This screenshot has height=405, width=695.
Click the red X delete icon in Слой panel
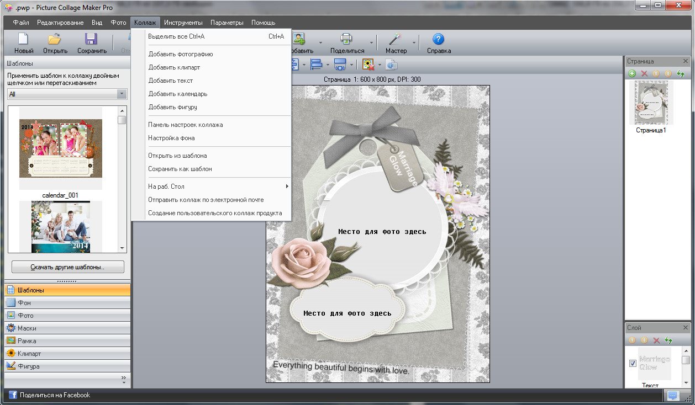[656, 340]
